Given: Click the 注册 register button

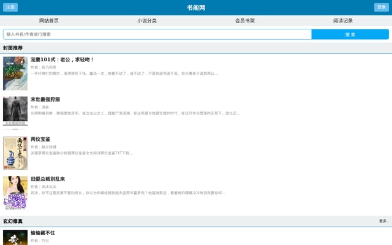Looking at the screenshot, I should [x=10, y=7].
